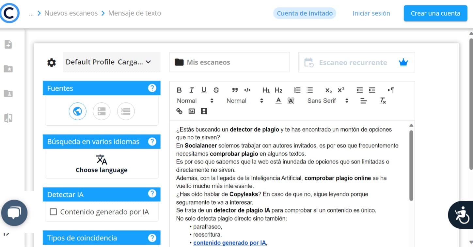Open the Sans Serif font dropdown

pyautogui.click(x=328, y=101)
